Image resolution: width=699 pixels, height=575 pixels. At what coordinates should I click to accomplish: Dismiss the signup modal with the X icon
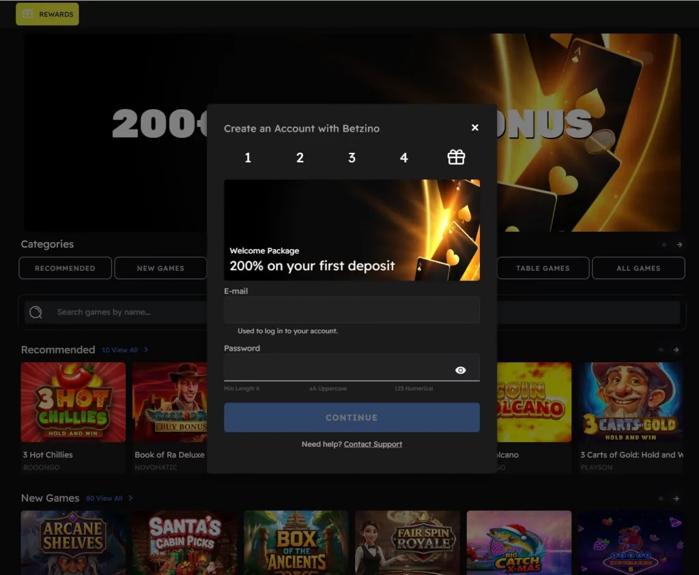[x=474, y=128]
